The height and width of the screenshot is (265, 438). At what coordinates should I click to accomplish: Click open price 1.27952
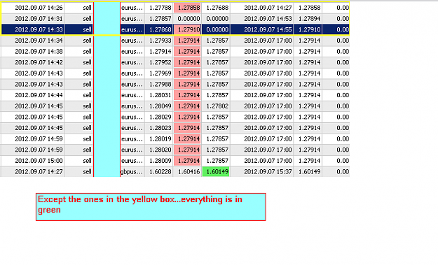(x=160, y=62)
